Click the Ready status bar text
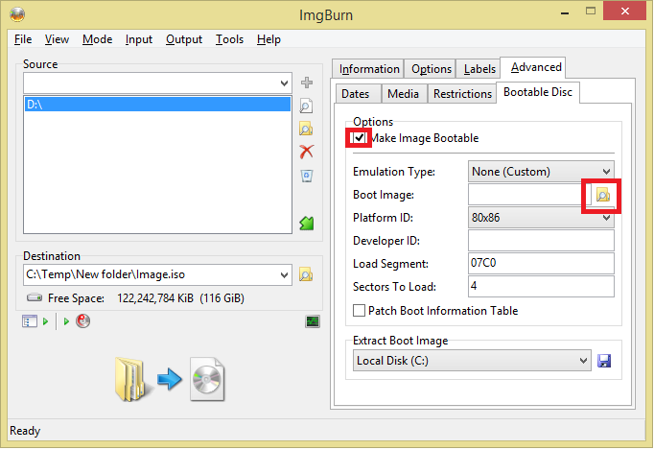 coord(25,431)
